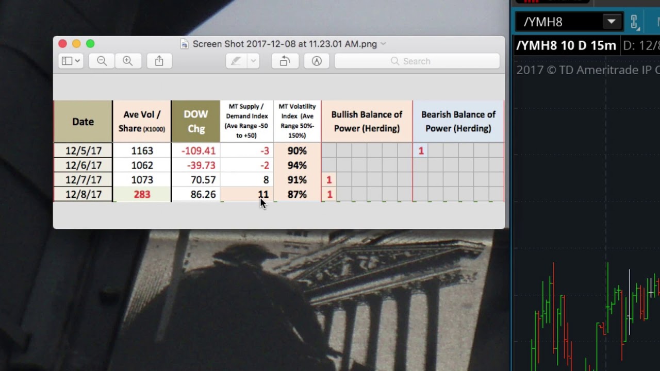This screenshot has width=660, height=371.
Task: Click the Search field in Preview toolbar
Action: 417,61
